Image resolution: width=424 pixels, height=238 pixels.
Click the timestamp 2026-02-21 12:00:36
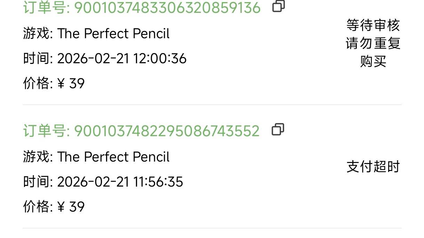122,59
